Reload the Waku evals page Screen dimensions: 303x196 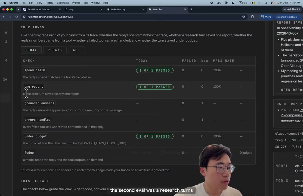point(17,17)
